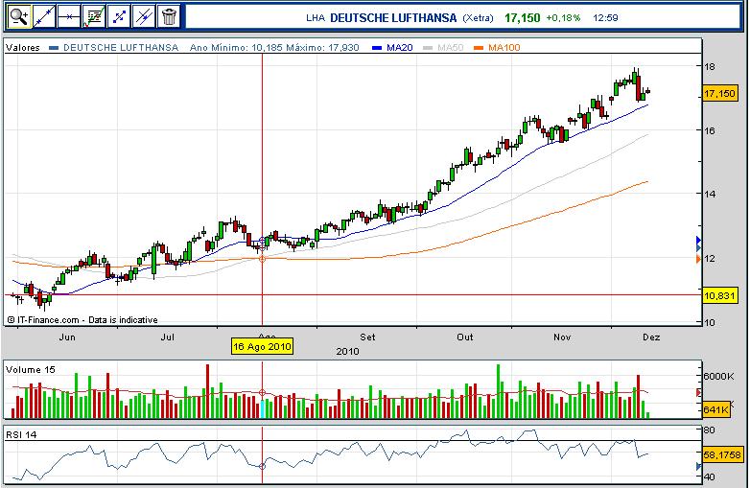The image size is (750, 488).
Task: Click the blue arrow marker on RSI axis
Action: point(699,466)
